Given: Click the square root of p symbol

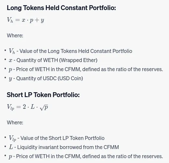Looking at the screenshot, I should coord(44,107).
